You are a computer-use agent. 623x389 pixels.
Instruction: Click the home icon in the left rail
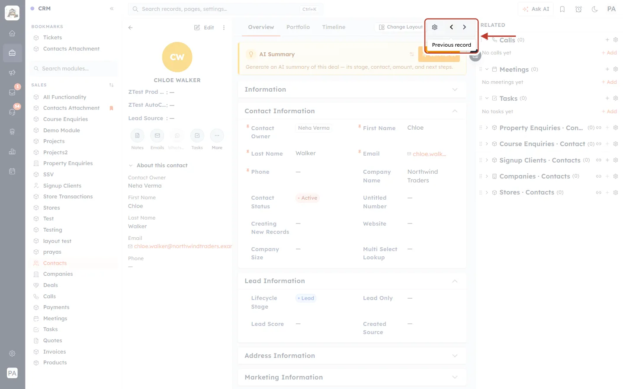(x=12, y=33)
